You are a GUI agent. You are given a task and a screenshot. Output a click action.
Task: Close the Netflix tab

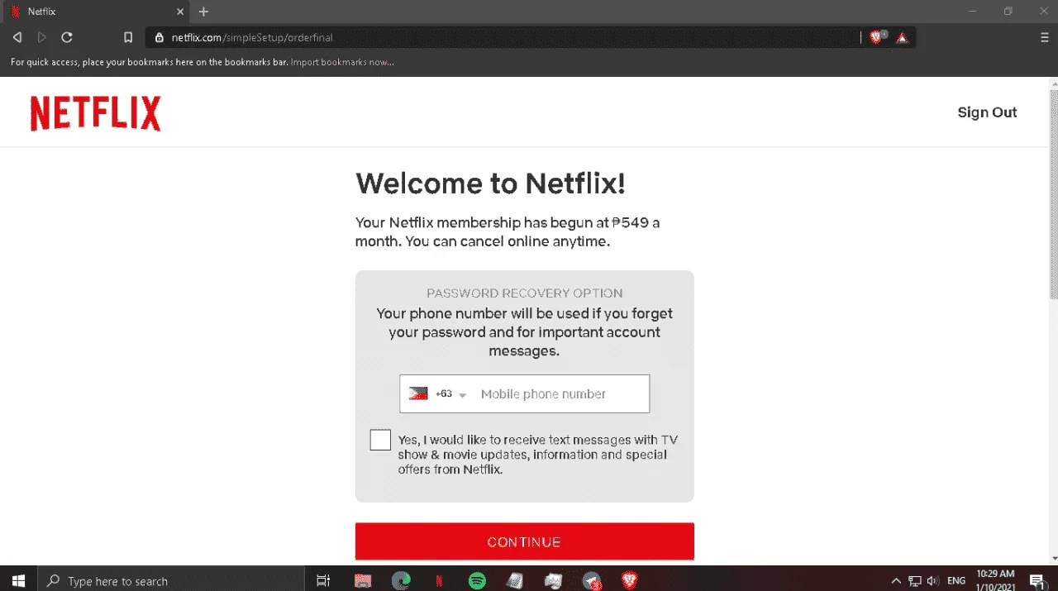click(x=179, y=12)
